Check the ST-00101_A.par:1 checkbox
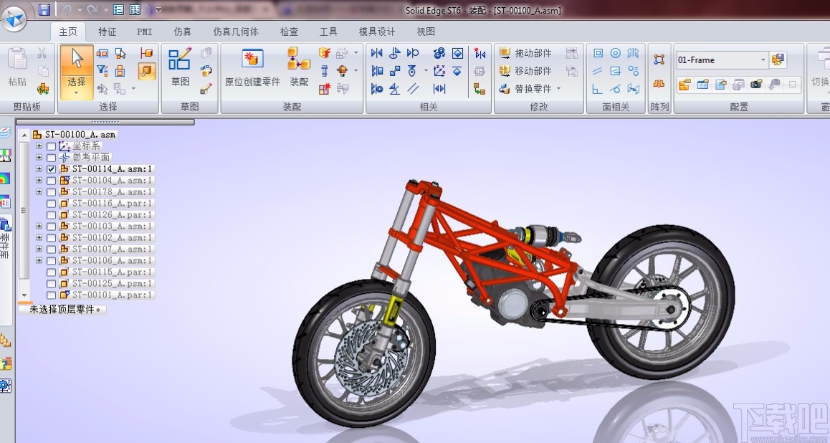 (52, 295)
